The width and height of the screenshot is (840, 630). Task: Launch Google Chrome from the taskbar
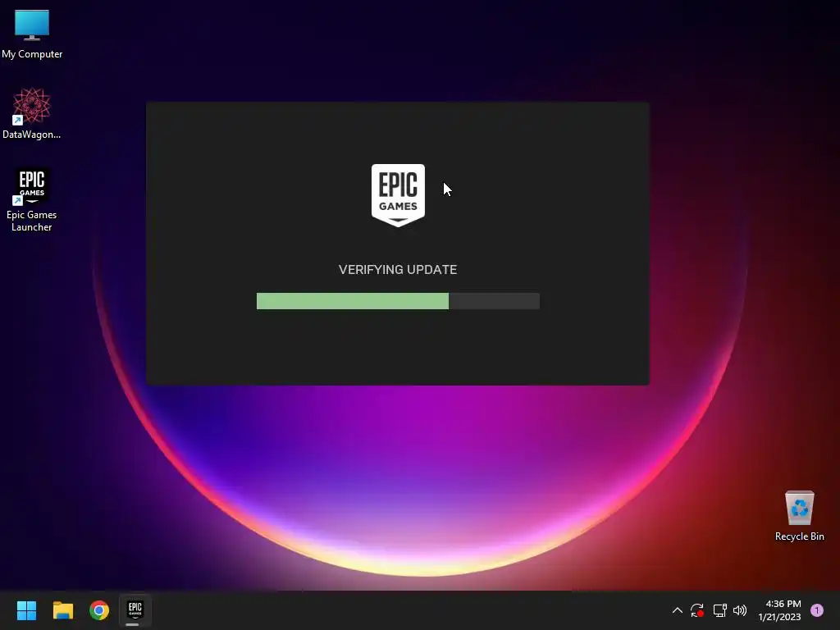[x=99, y=610]
